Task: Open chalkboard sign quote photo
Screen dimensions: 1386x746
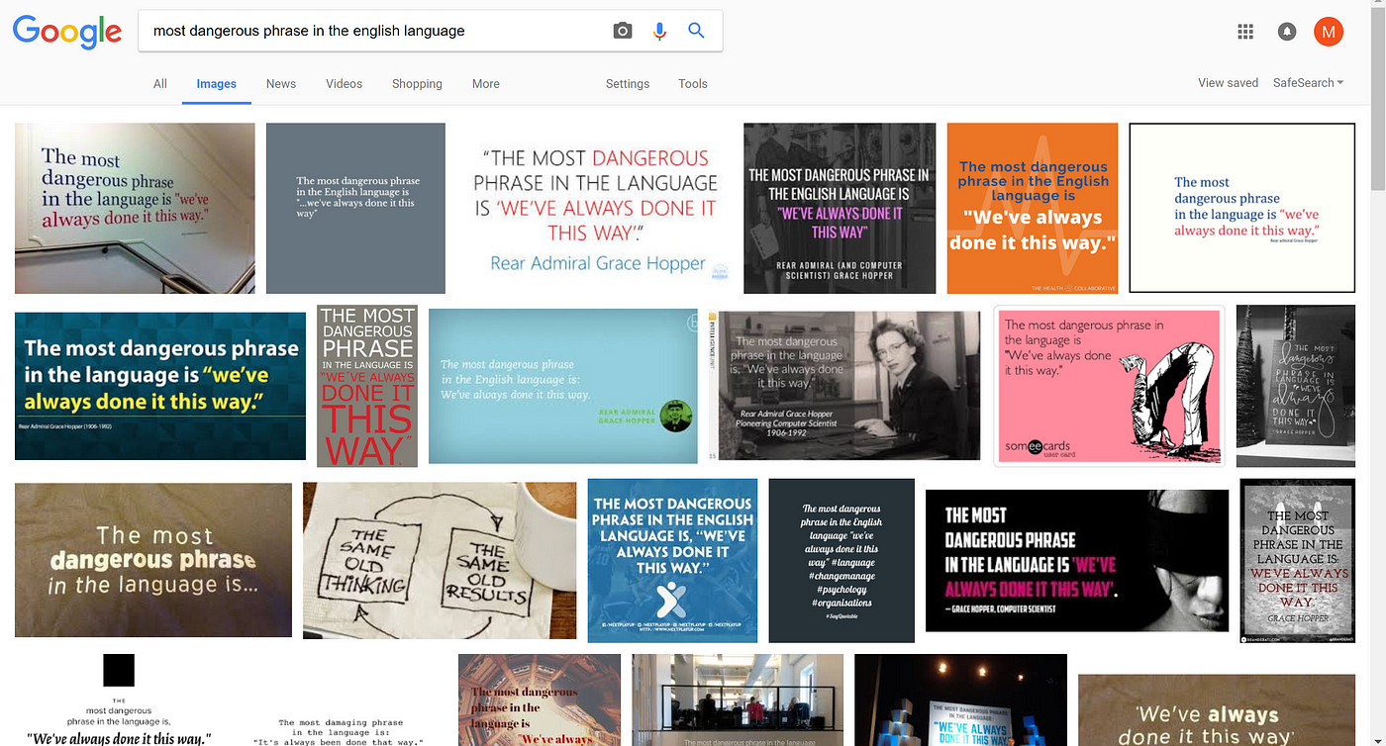Action: coord(1296,386)
